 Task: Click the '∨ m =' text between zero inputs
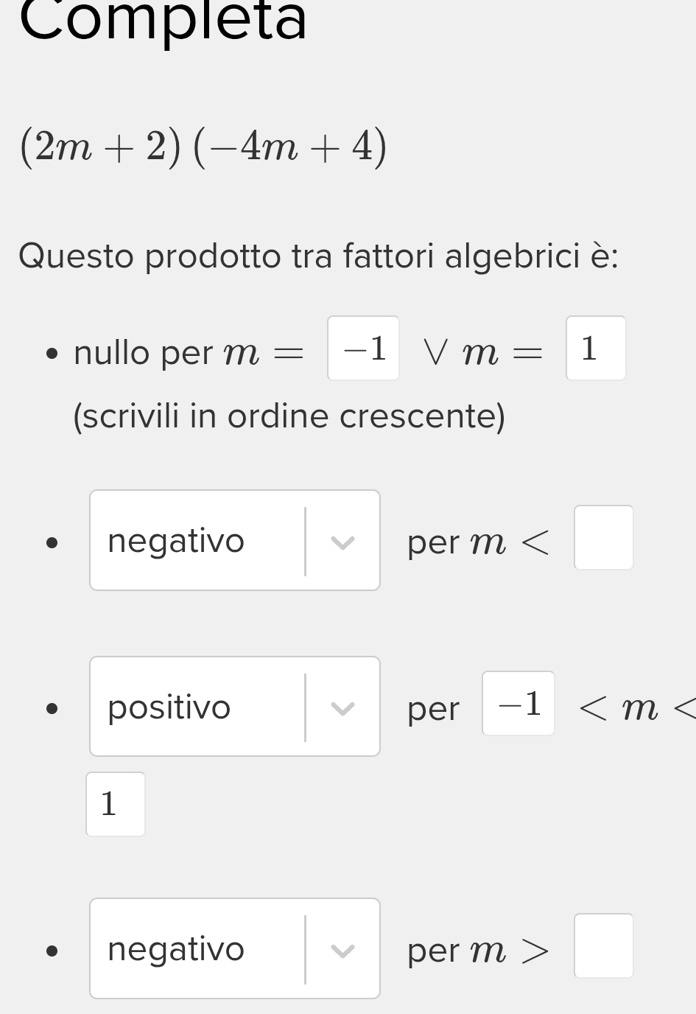tap(482, 352)
